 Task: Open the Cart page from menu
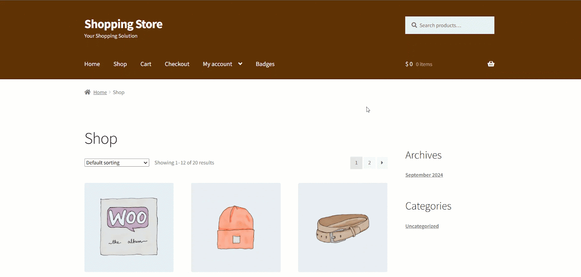(146, 64)
